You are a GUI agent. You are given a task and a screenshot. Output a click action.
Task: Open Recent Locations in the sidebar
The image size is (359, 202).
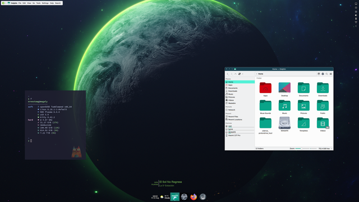pos(240,120)
